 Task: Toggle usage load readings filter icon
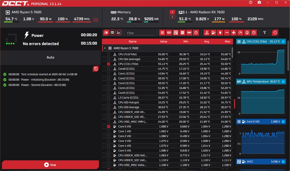pyautogui.click(x=247, y=33)
